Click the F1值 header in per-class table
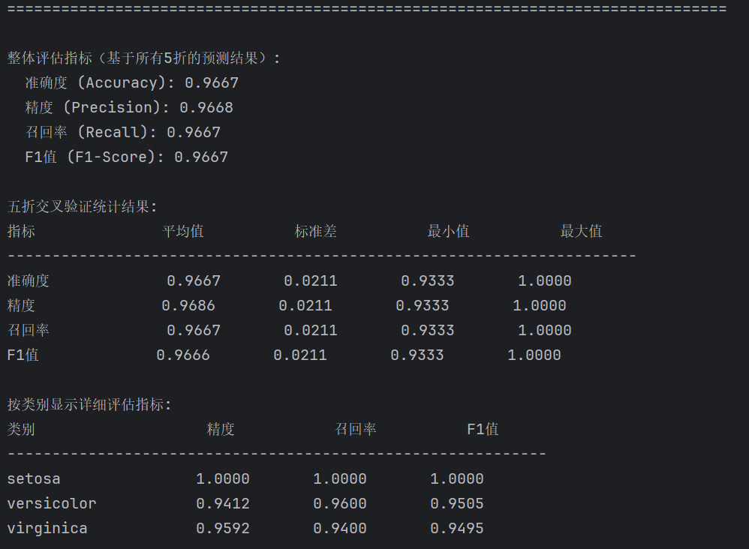749x549 pixels. click(483, 430)
